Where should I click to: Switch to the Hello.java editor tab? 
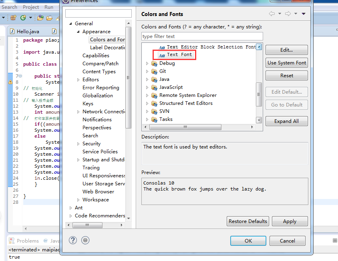tap(28, 32)
